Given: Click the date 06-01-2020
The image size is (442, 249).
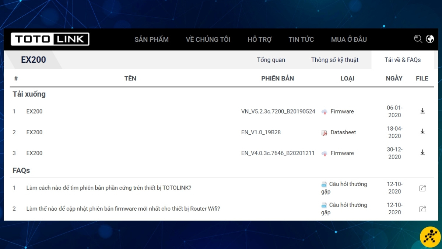Looking at the screenshot, I should 394,111.
